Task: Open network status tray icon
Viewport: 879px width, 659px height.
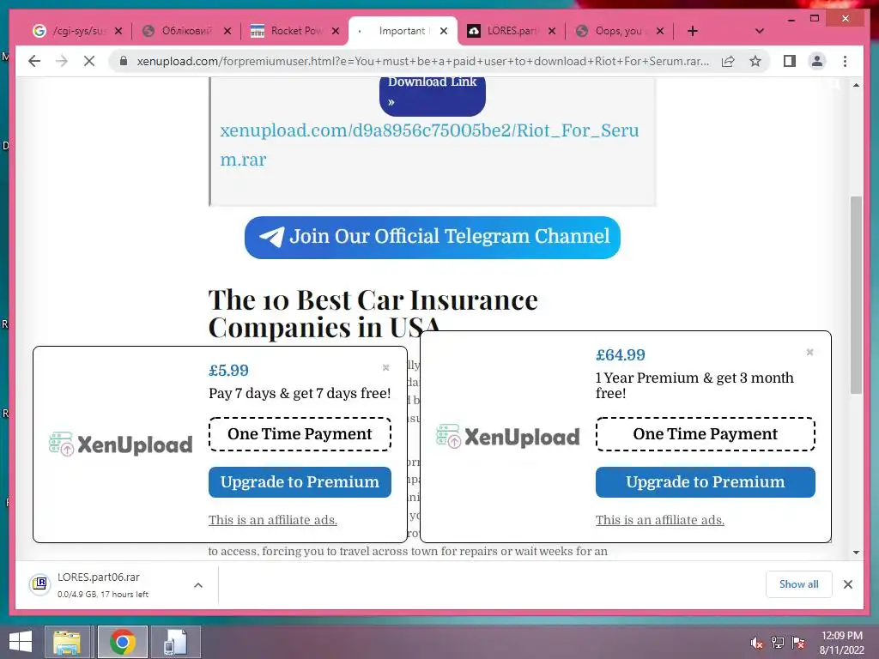Action: (x=777, y=643)
